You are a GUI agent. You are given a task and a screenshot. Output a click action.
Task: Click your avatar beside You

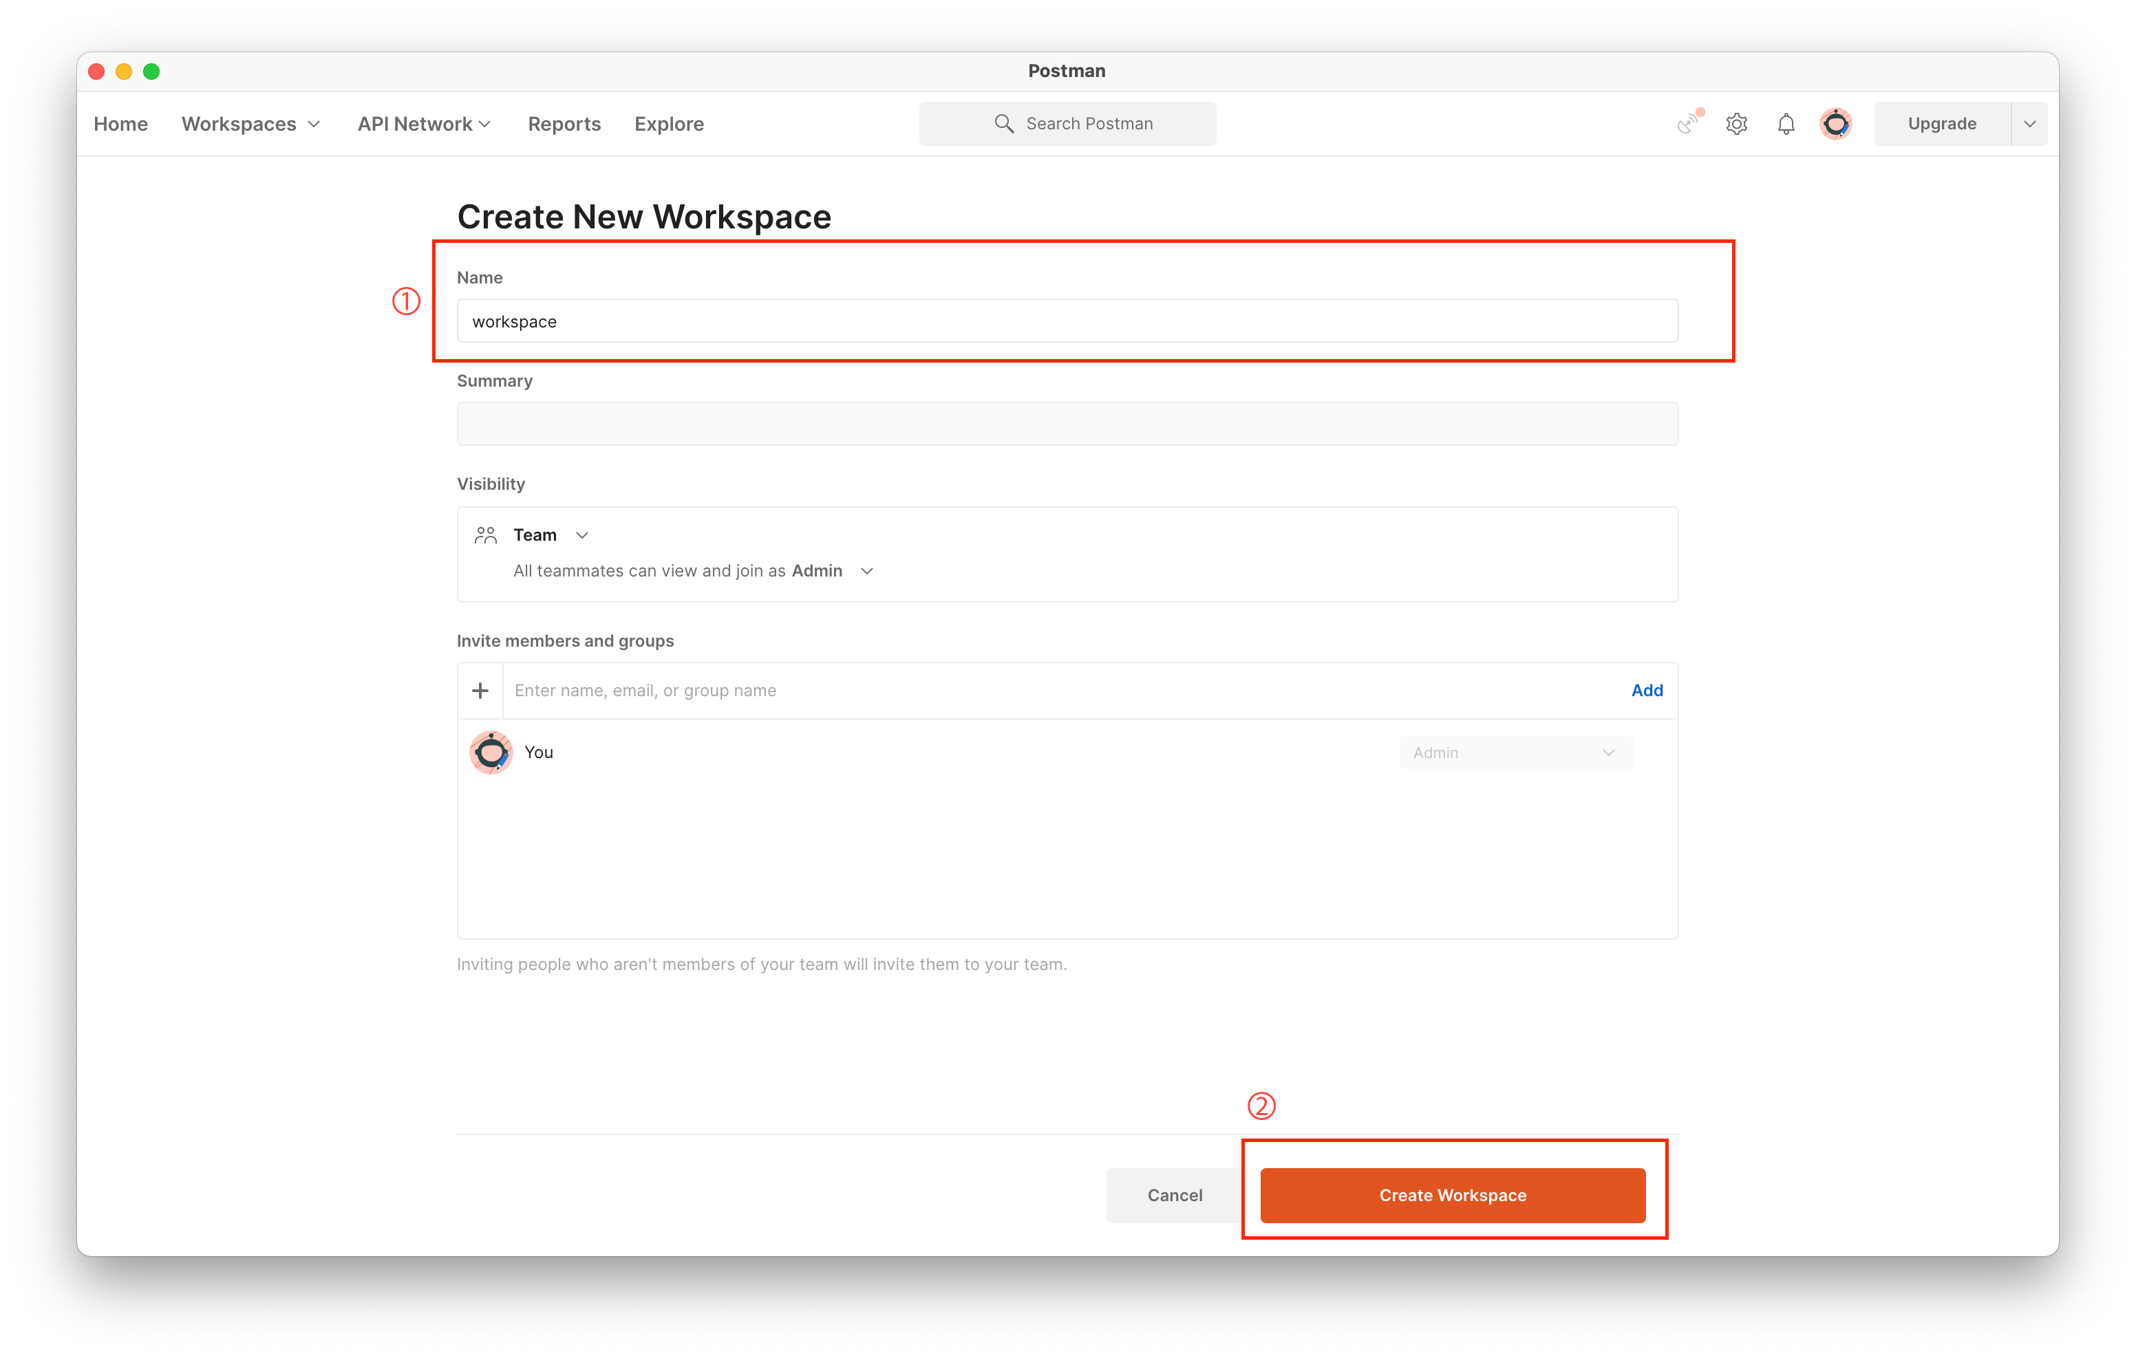(x=491, y=752)
